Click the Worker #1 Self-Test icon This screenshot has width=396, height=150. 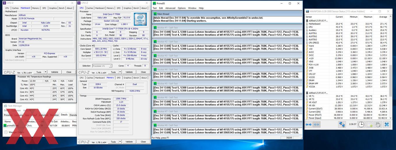click(155, 28)
